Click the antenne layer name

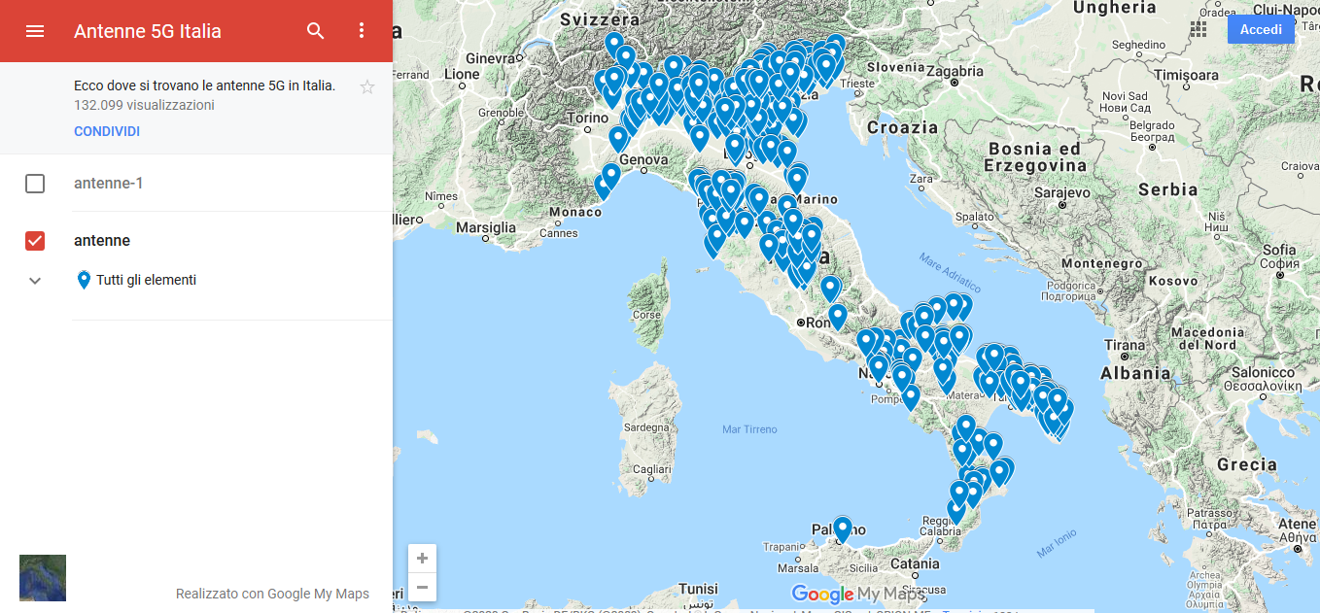(x=102, y=241)
